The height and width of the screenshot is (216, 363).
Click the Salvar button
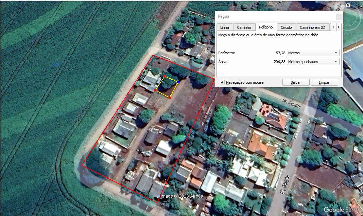[296, 82]
